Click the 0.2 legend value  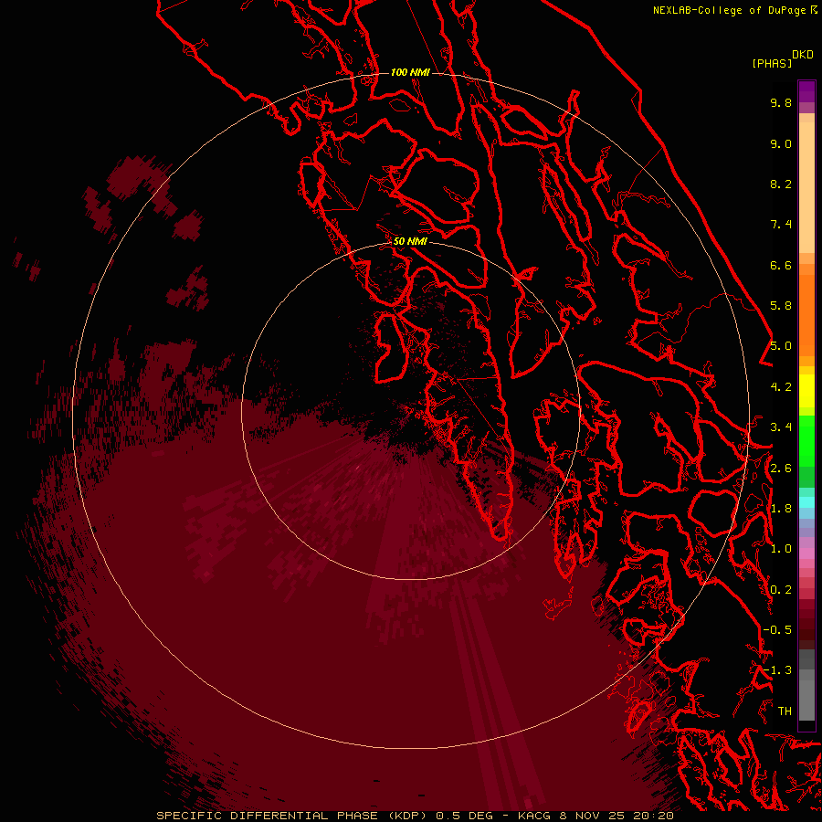(781, 590)
